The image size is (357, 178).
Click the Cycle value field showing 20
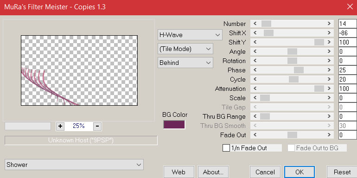(x=348, y=79)
